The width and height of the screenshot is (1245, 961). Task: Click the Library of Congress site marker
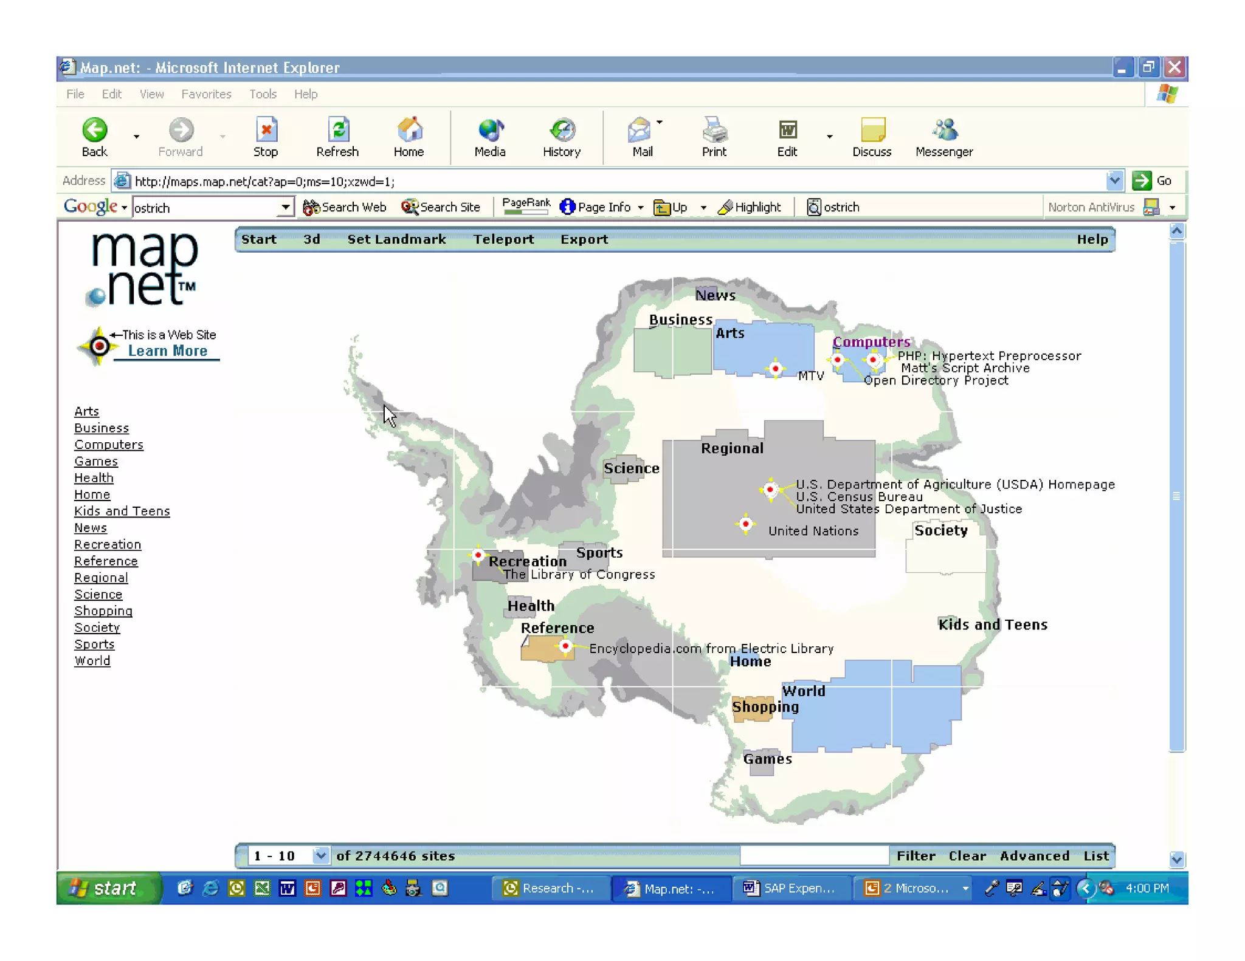pyautogui.click(x=478, y=555)
